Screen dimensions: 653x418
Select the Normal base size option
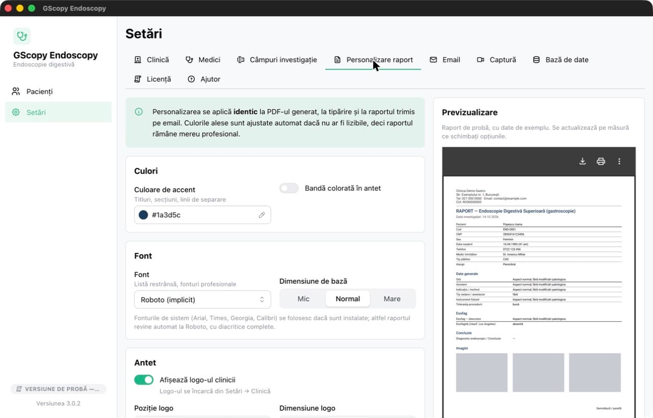(x=348, y=299)
